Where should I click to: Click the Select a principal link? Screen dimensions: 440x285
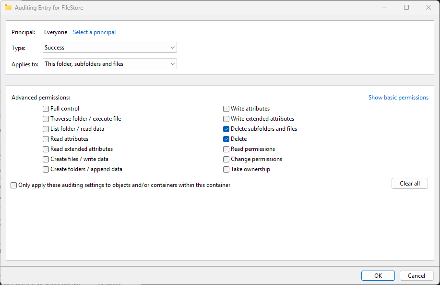pos(94,32)
